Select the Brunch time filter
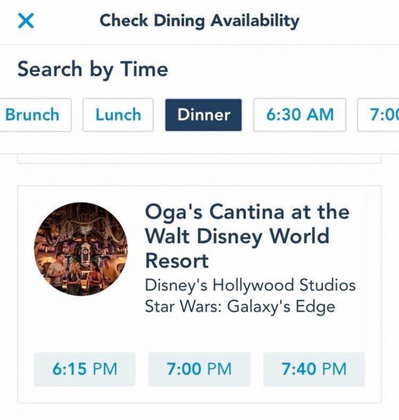This screenshot has height=420, width=399. [34, 115]
